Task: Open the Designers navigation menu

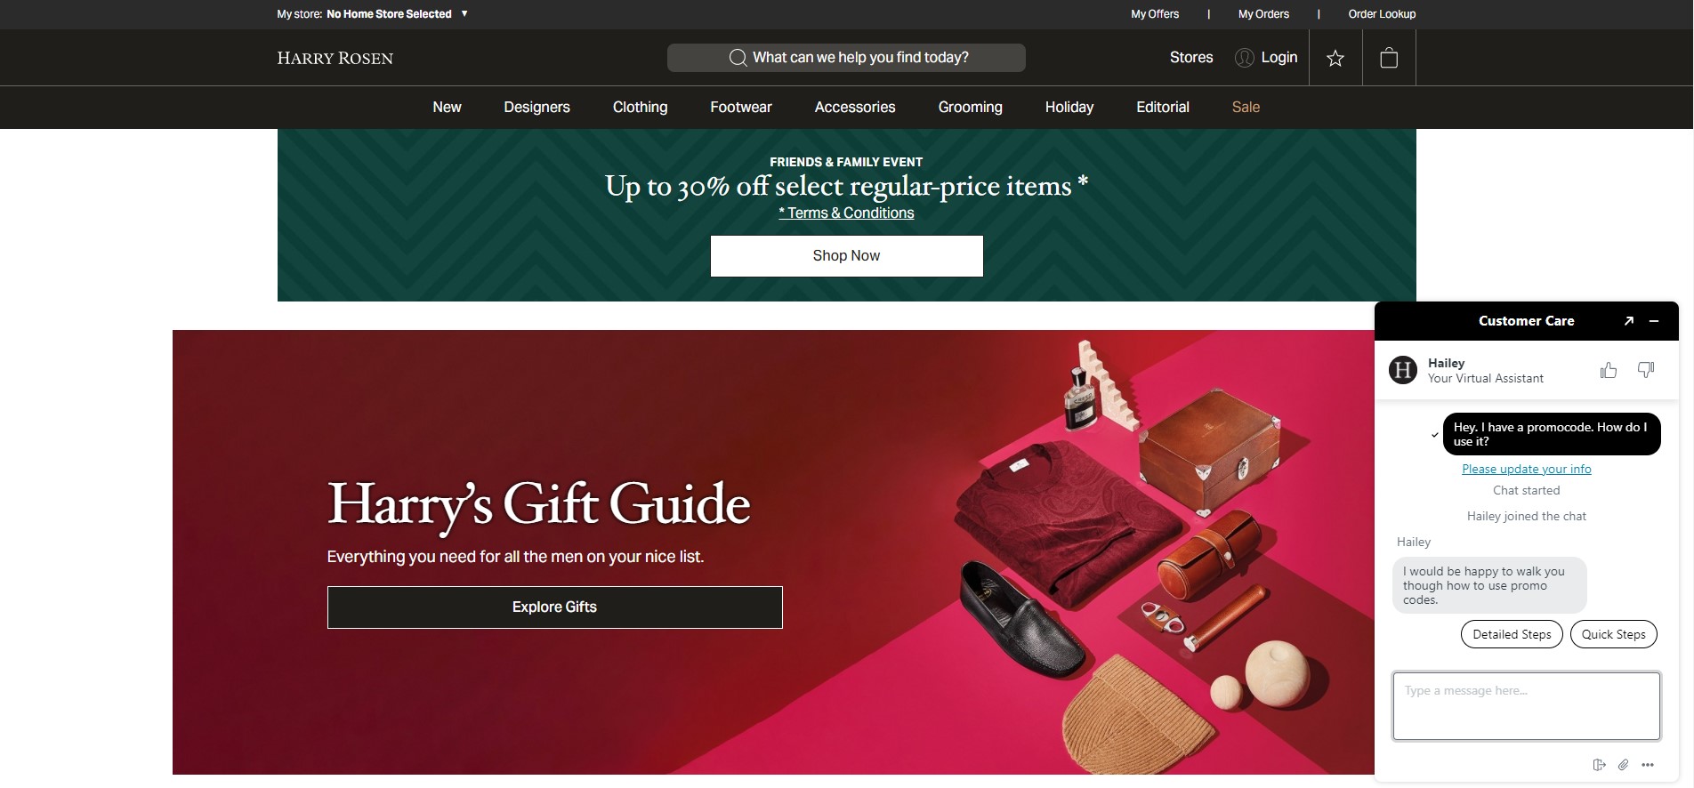Action: pos(536,107)
